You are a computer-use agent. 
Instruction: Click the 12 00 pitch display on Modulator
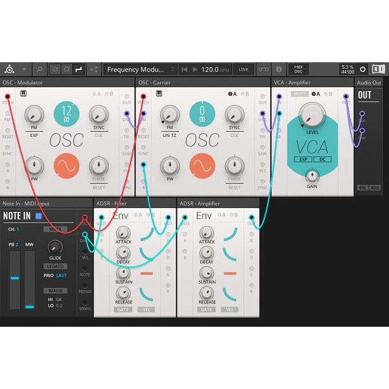pyautogui.click(x=67, y=114)
